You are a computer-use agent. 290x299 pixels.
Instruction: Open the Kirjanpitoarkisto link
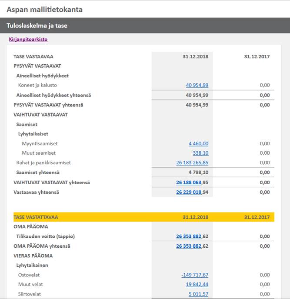[28, 39]
